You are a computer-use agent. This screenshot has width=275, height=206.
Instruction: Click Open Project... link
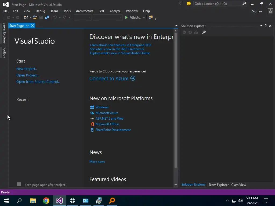[x=28, y=75]
